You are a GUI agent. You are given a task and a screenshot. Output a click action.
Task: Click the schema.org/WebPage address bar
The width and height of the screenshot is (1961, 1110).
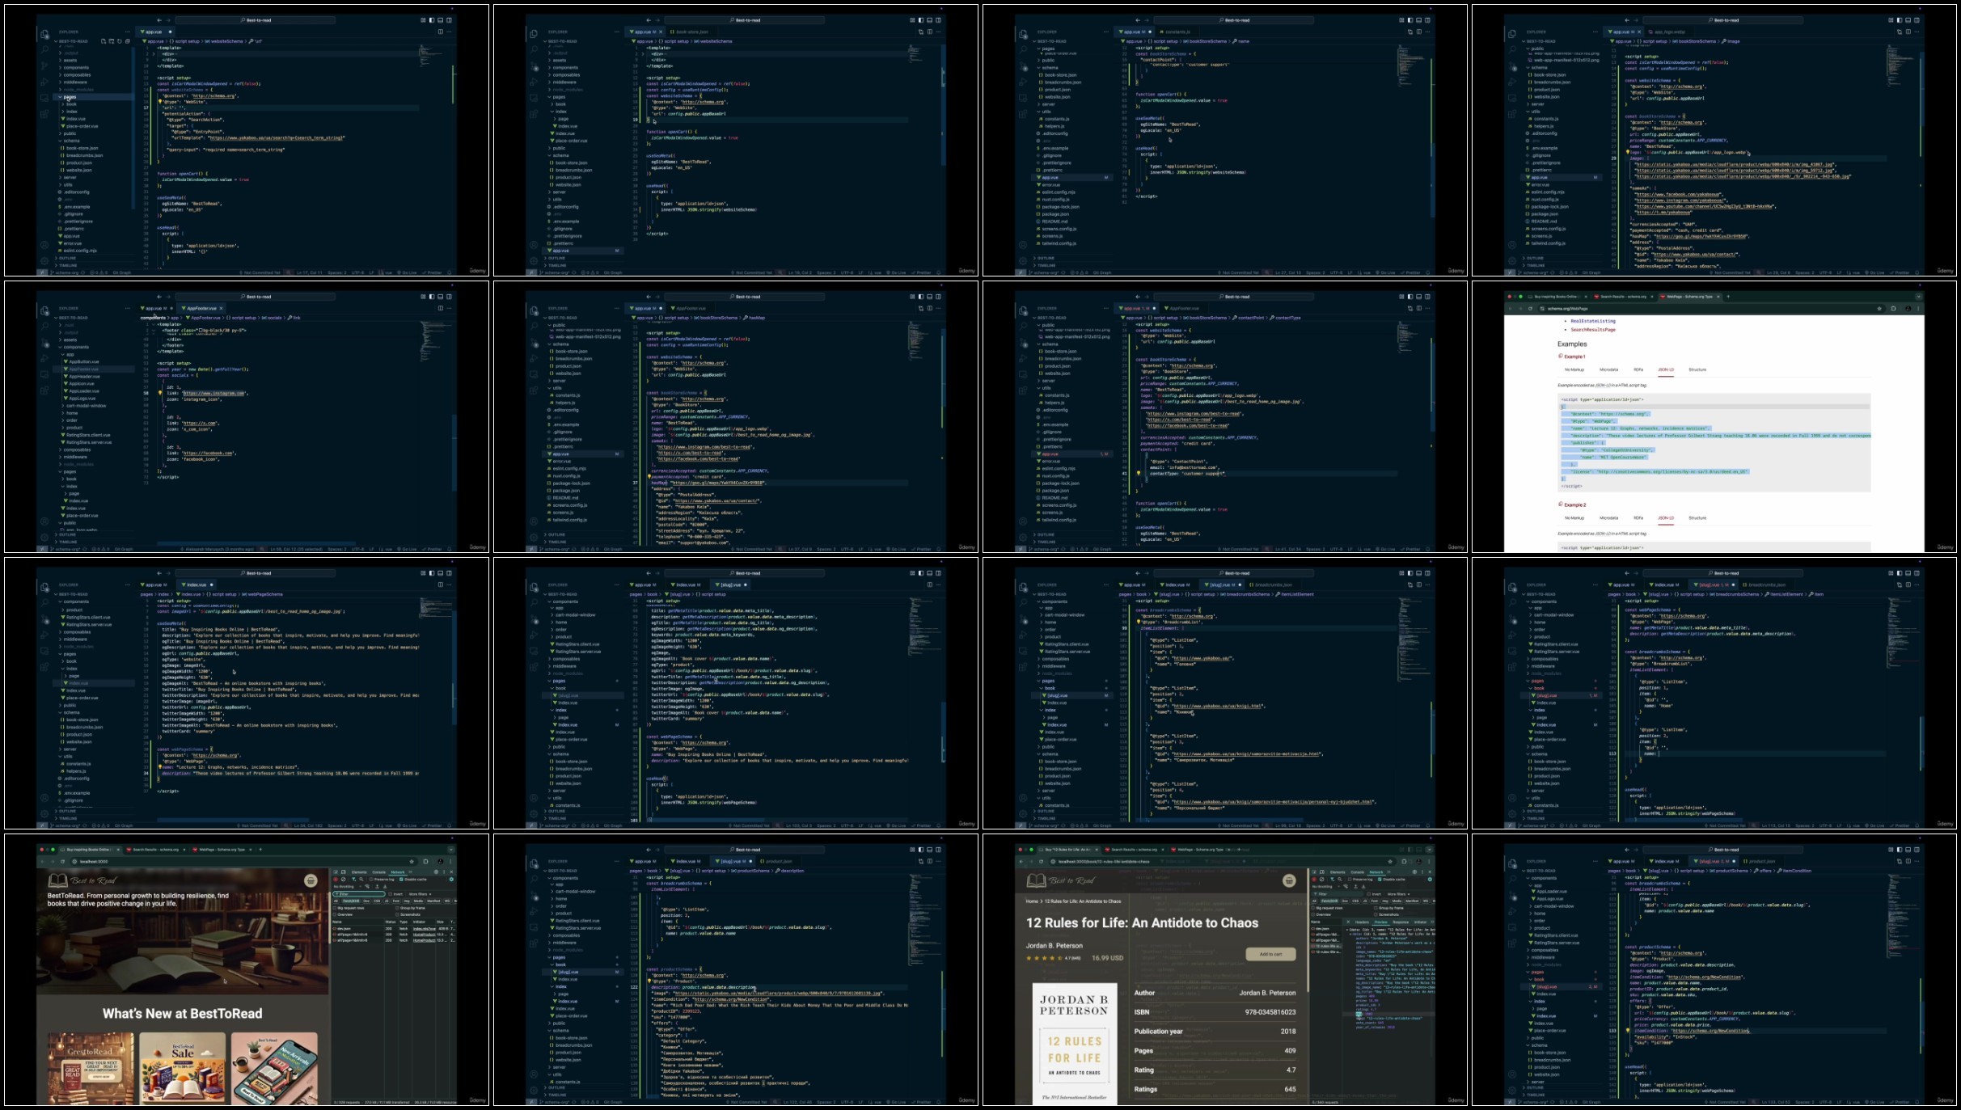click(1712, 309)
